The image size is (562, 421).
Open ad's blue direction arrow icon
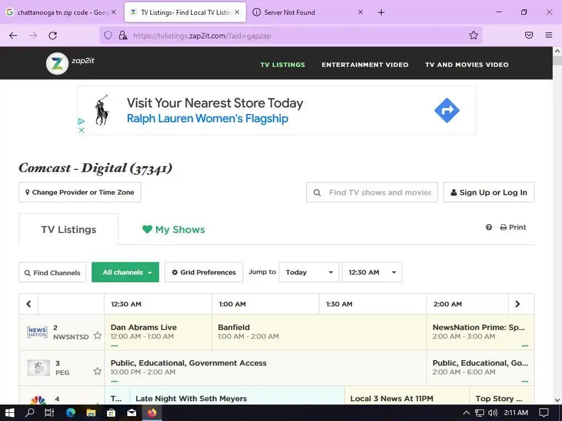coord(447,110)
